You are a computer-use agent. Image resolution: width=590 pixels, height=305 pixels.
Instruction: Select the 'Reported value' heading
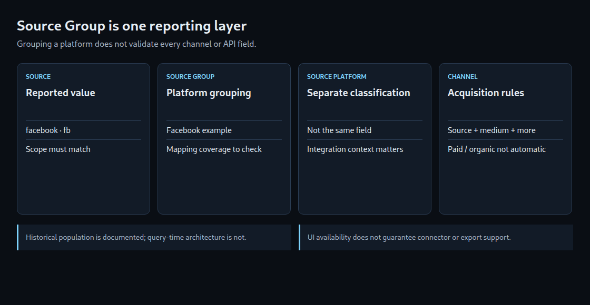click(x=60, y=93)
